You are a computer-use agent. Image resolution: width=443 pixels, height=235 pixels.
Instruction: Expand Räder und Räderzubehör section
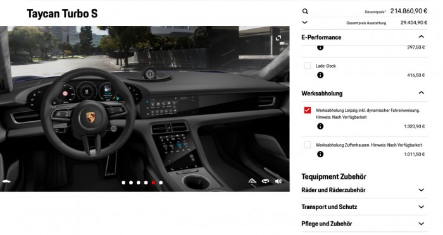pyautogui.click(x=421, y=190)
